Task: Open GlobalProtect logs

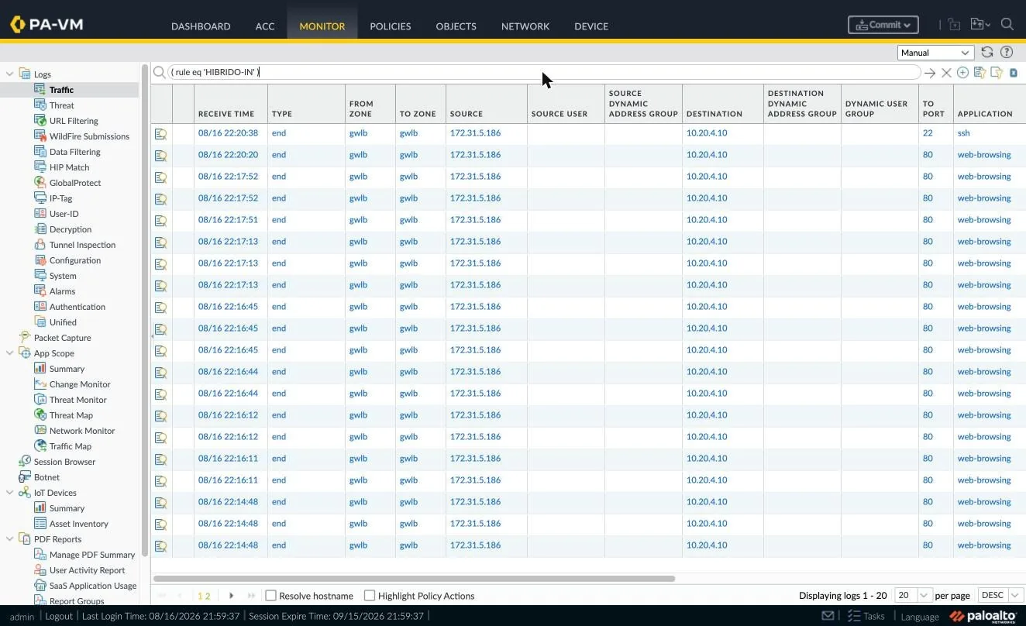Action: tap(75, 183)
